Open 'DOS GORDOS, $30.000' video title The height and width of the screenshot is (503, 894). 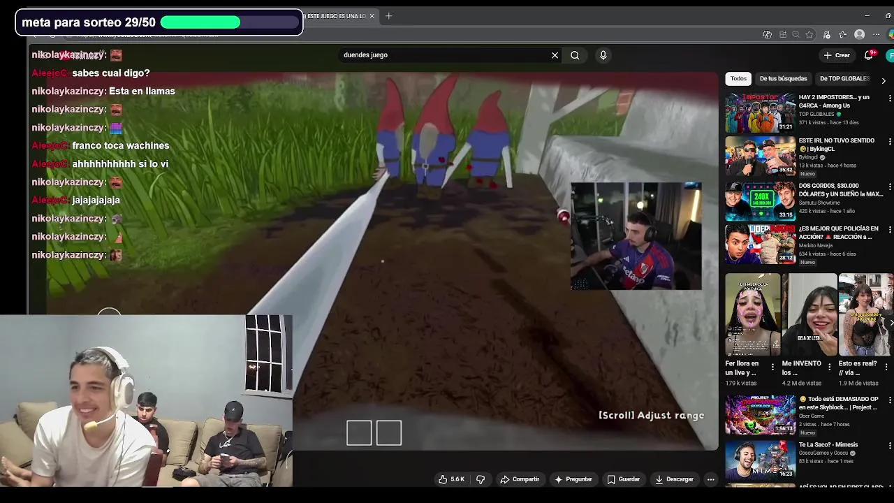(841, 189)
